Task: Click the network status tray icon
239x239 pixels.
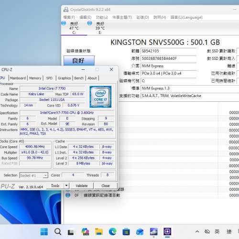Action: tap(207, 231)
